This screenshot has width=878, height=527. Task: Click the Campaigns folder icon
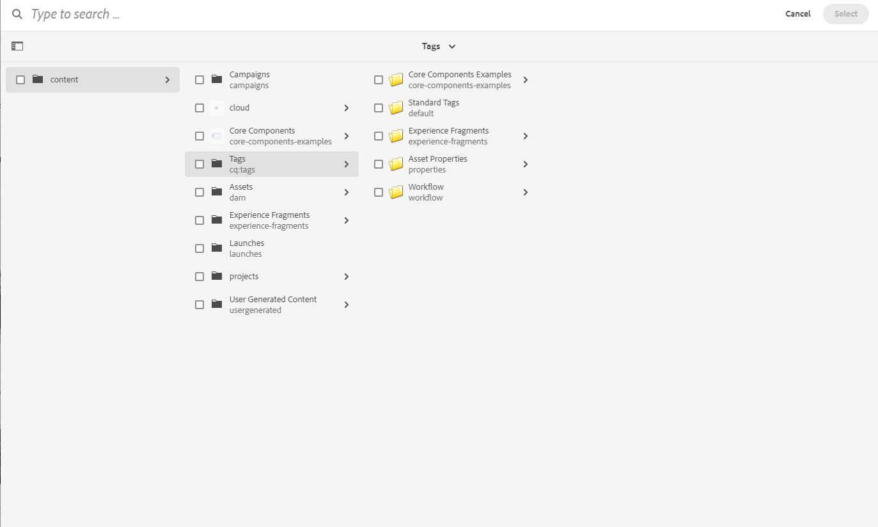(x=217, y=80)
